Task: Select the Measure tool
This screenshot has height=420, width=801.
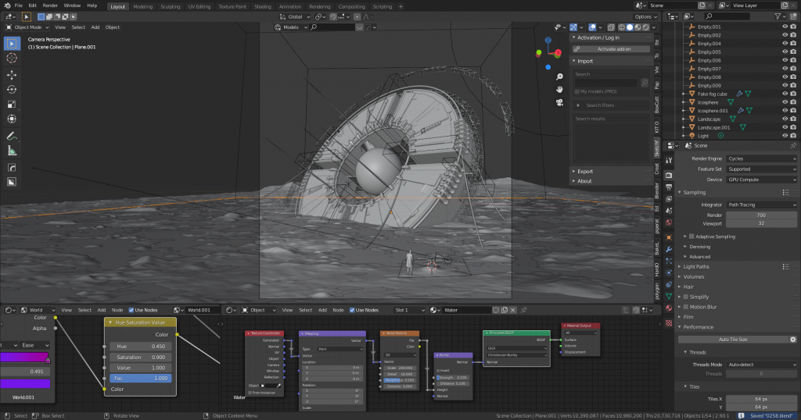Action: 11,151
